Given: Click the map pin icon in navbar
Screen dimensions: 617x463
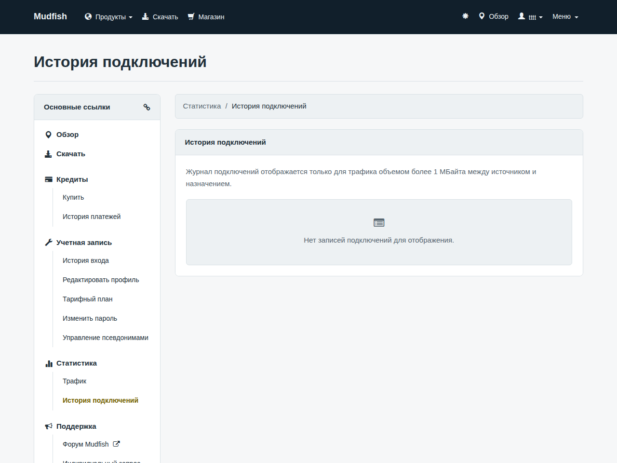Looking at the screenshot, I should coord(482,16).
